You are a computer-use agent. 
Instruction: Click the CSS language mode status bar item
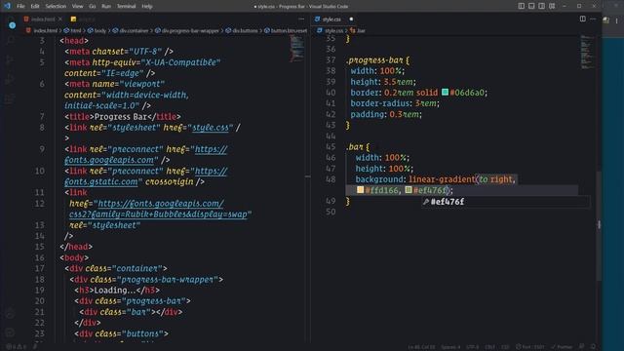pyautogui.click(x=505, y=347)
